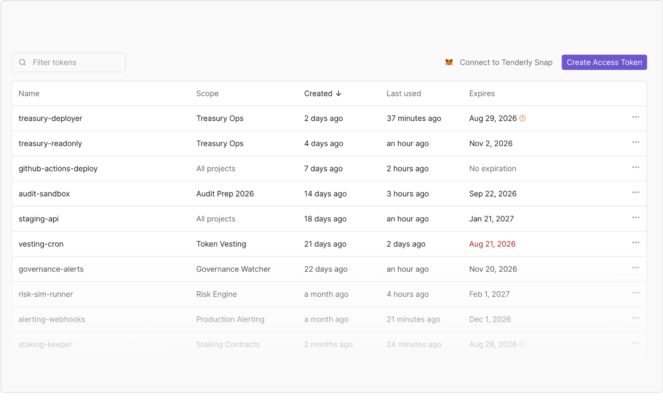Image resolution: width=663 pixels, height=408 pixels.
Task: Sort table by Expires column
Action: coord(482,94)
